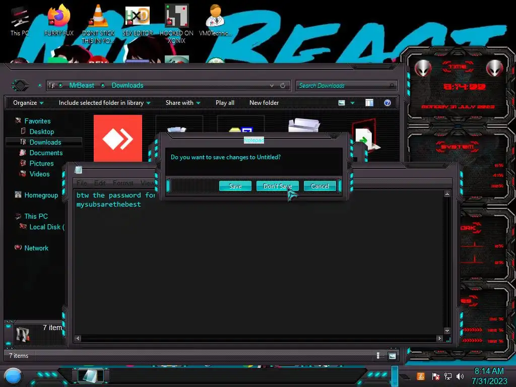
Task: Open the This PC desktop icon
Action: [x=20, y=21]
